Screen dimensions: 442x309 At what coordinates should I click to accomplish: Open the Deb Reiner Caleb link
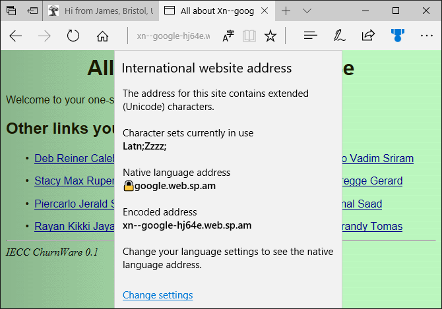pos(75,158)
